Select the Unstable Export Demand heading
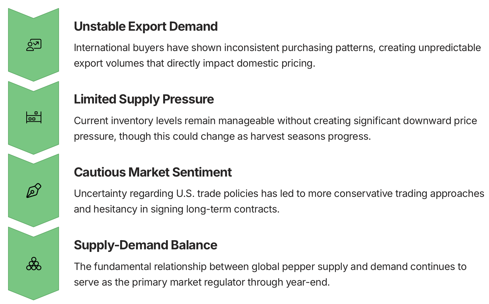 coord(146,26)
